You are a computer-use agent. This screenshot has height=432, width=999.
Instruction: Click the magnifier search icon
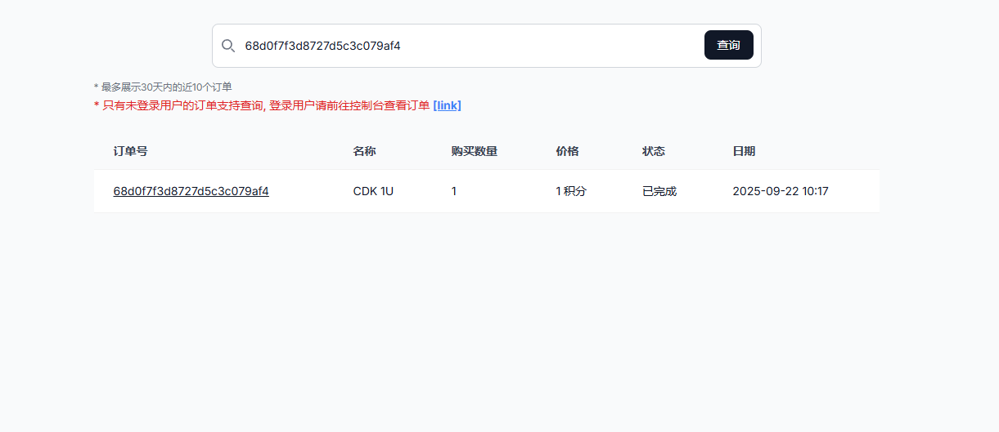228,46
